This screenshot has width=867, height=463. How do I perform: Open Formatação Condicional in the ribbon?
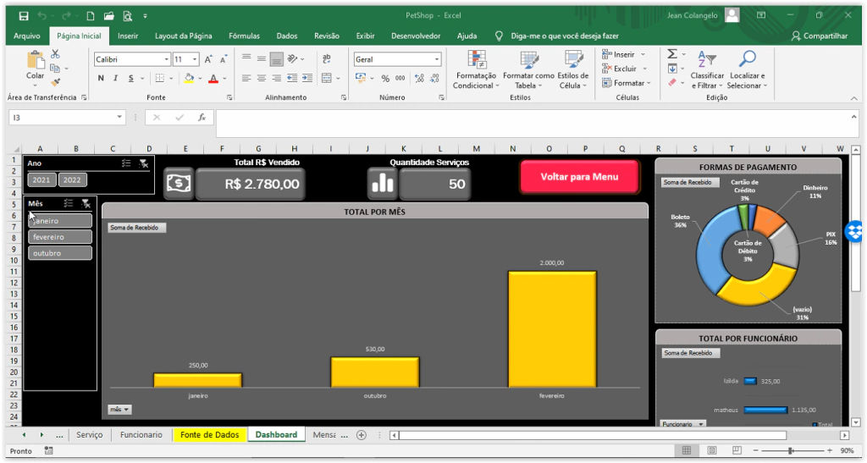point(478,69)
